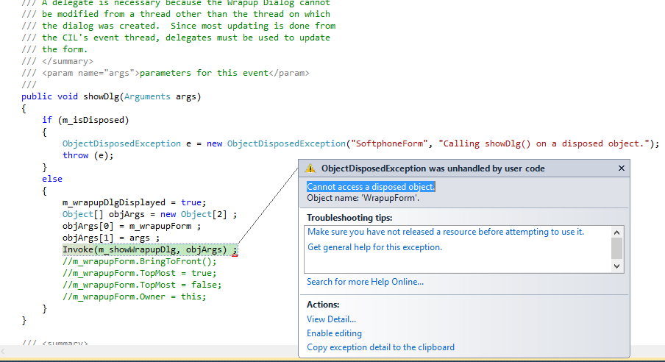
Task: Click "Calling showDlg() on a disposed object." string
Action: [544, 143]
